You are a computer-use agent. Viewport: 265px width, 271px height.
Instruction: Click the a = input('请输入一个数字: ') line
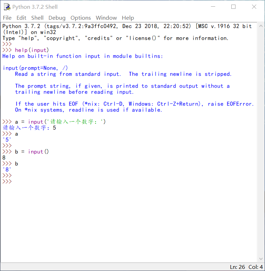(x=54, y=122)
